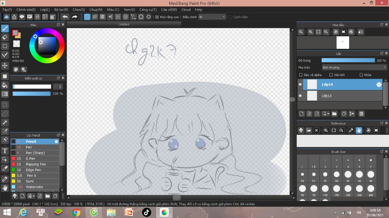The image size is (389, 218).
Task: Enable the circle snap guide
Action: 125,17
